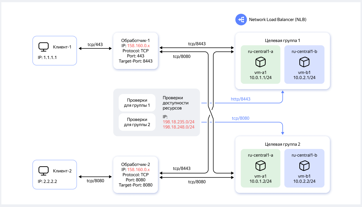Viewport: 362px width, 207px height.
Task: Click the Проверки доступности ресурсов text
Action: tap(176, 103)
